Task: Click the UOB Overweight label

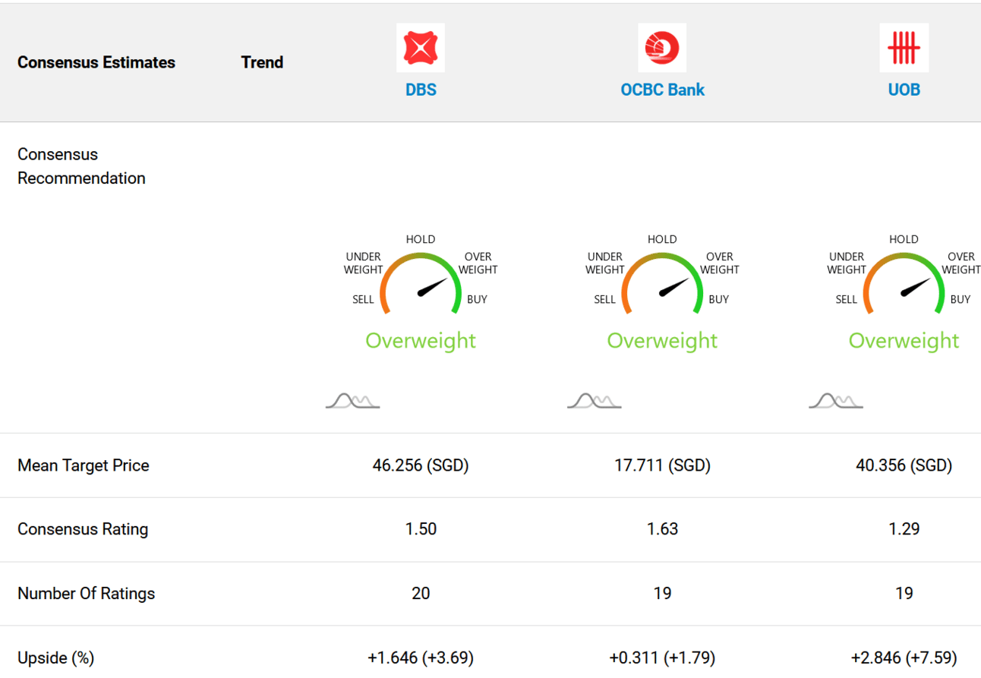Action: (x=904, y=341)
